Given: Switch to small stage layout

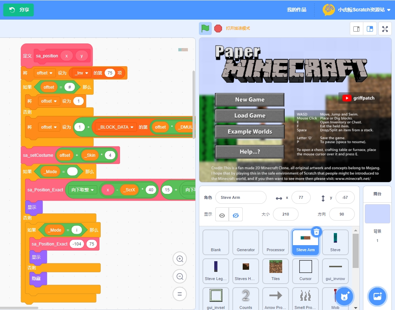Looking at the screenshot, I should [357, 29].
